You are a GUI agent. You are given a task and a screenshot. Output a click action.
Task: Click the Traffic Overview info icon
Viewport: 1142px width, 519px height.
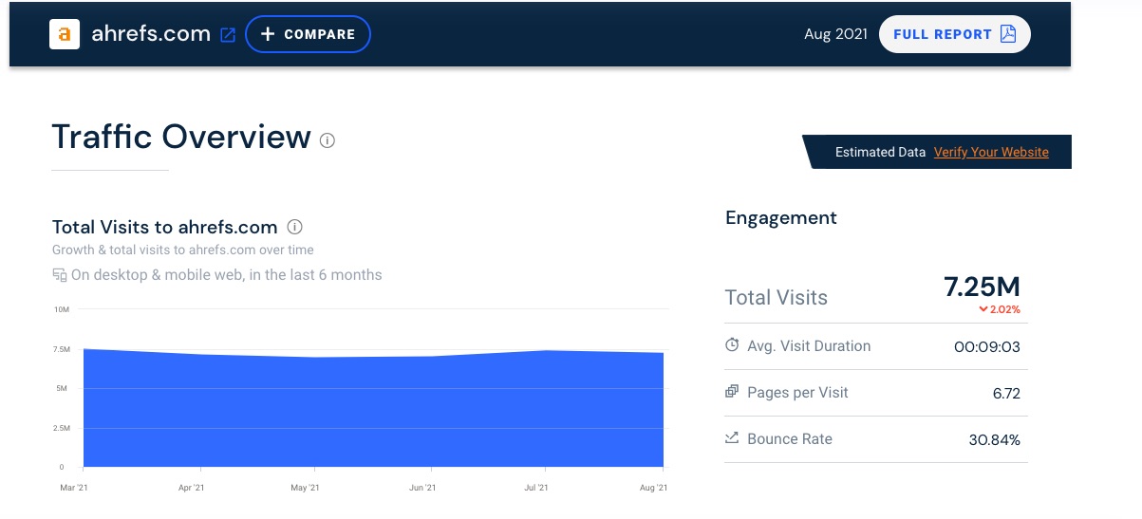[328, 140]
